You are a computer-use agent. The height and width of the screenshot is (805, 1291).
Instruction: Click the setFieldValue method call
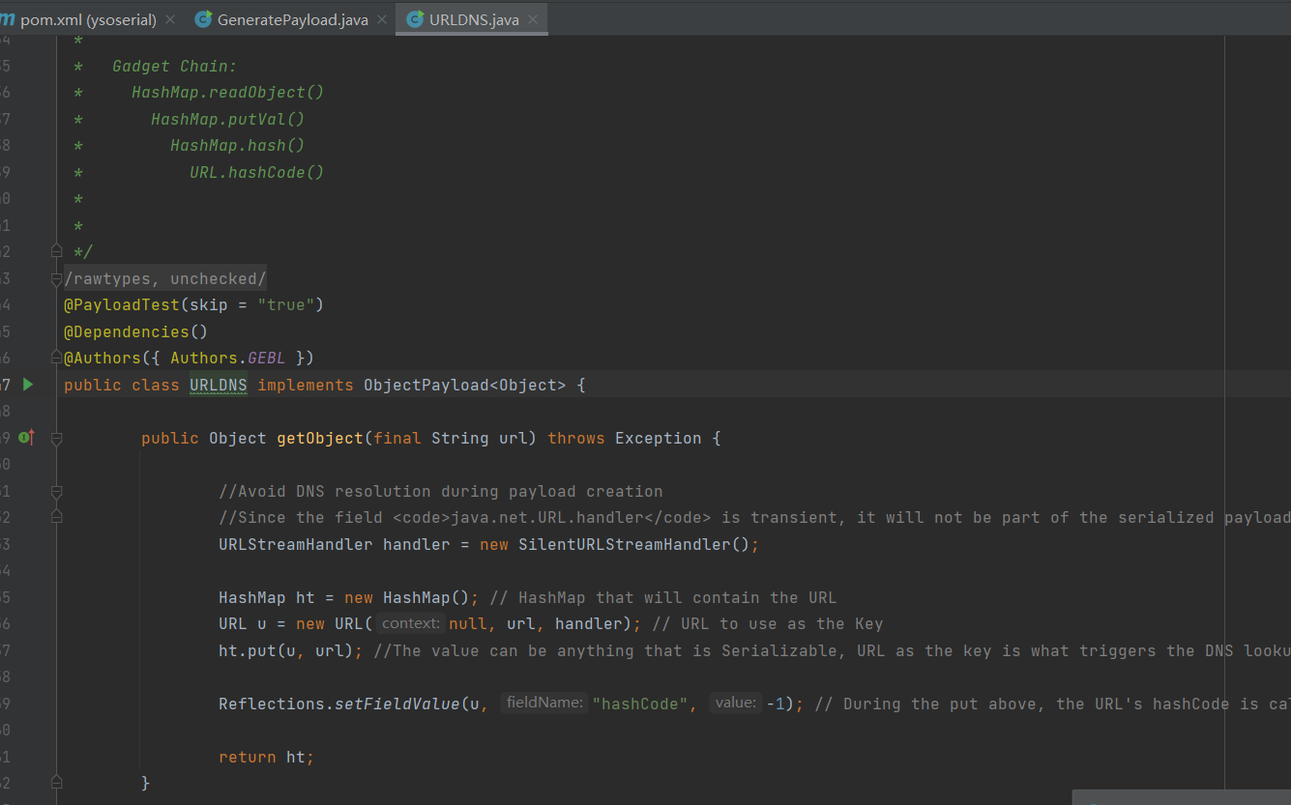pyautogui.click(x=397, y=704)
